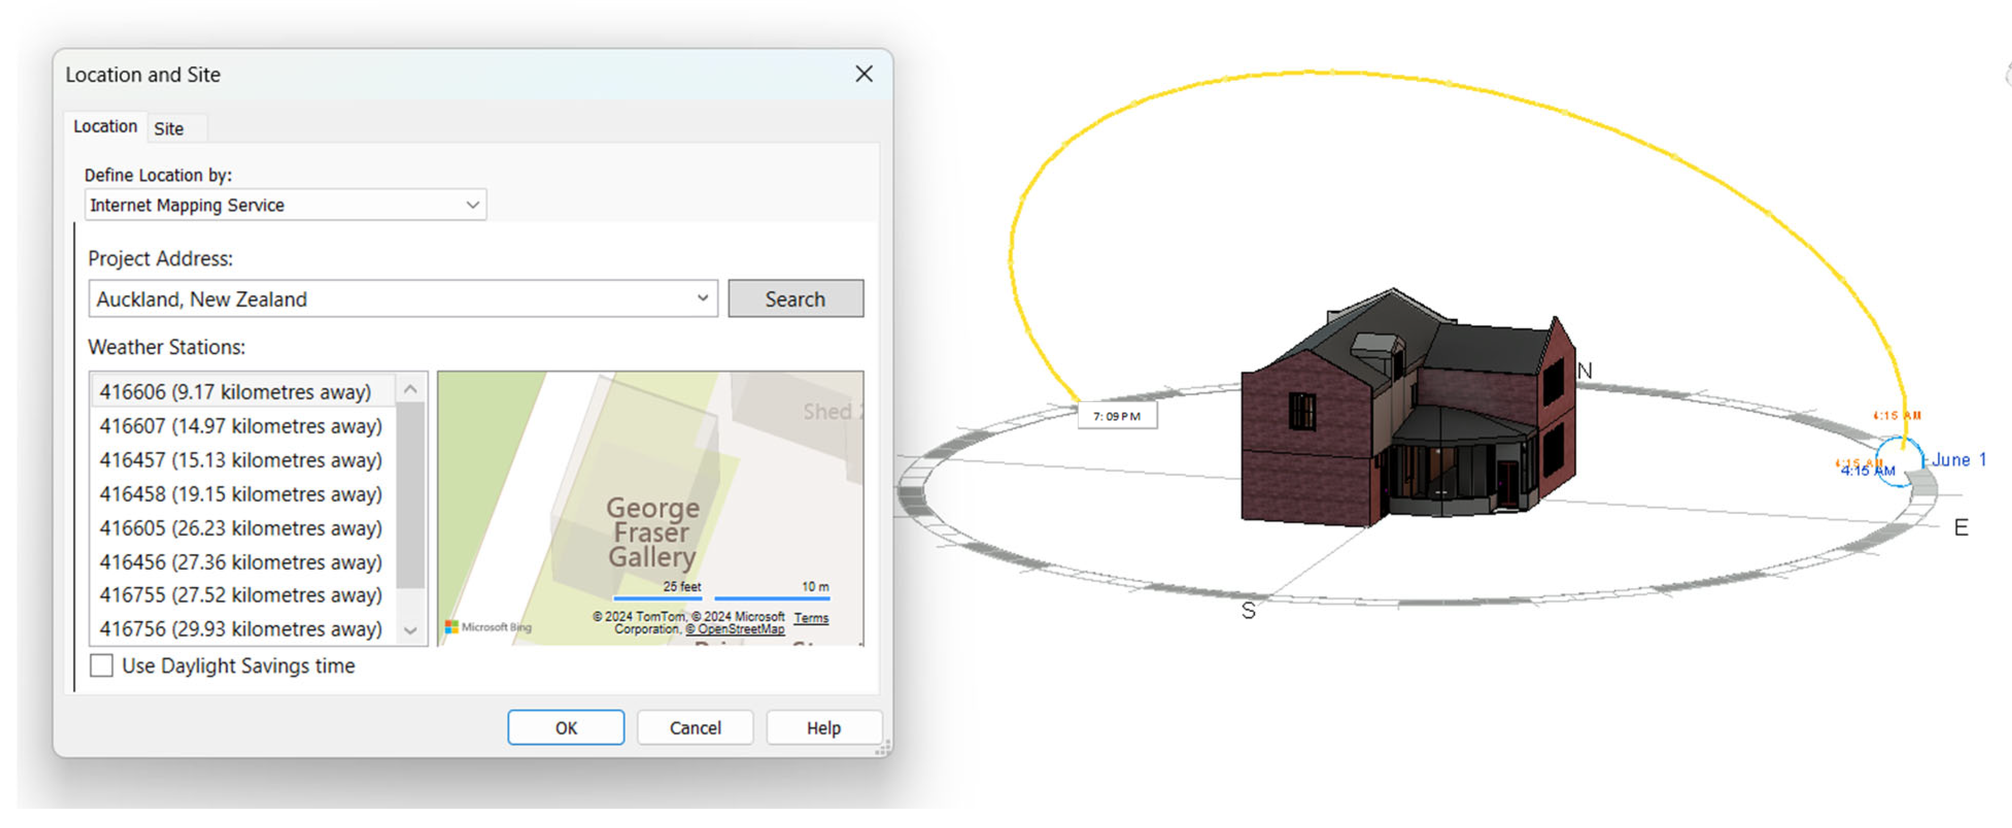Enable Use Daylight Savings time checkbox
The width and height of the screenshot is (2012, 828).
tap(101, 666)
